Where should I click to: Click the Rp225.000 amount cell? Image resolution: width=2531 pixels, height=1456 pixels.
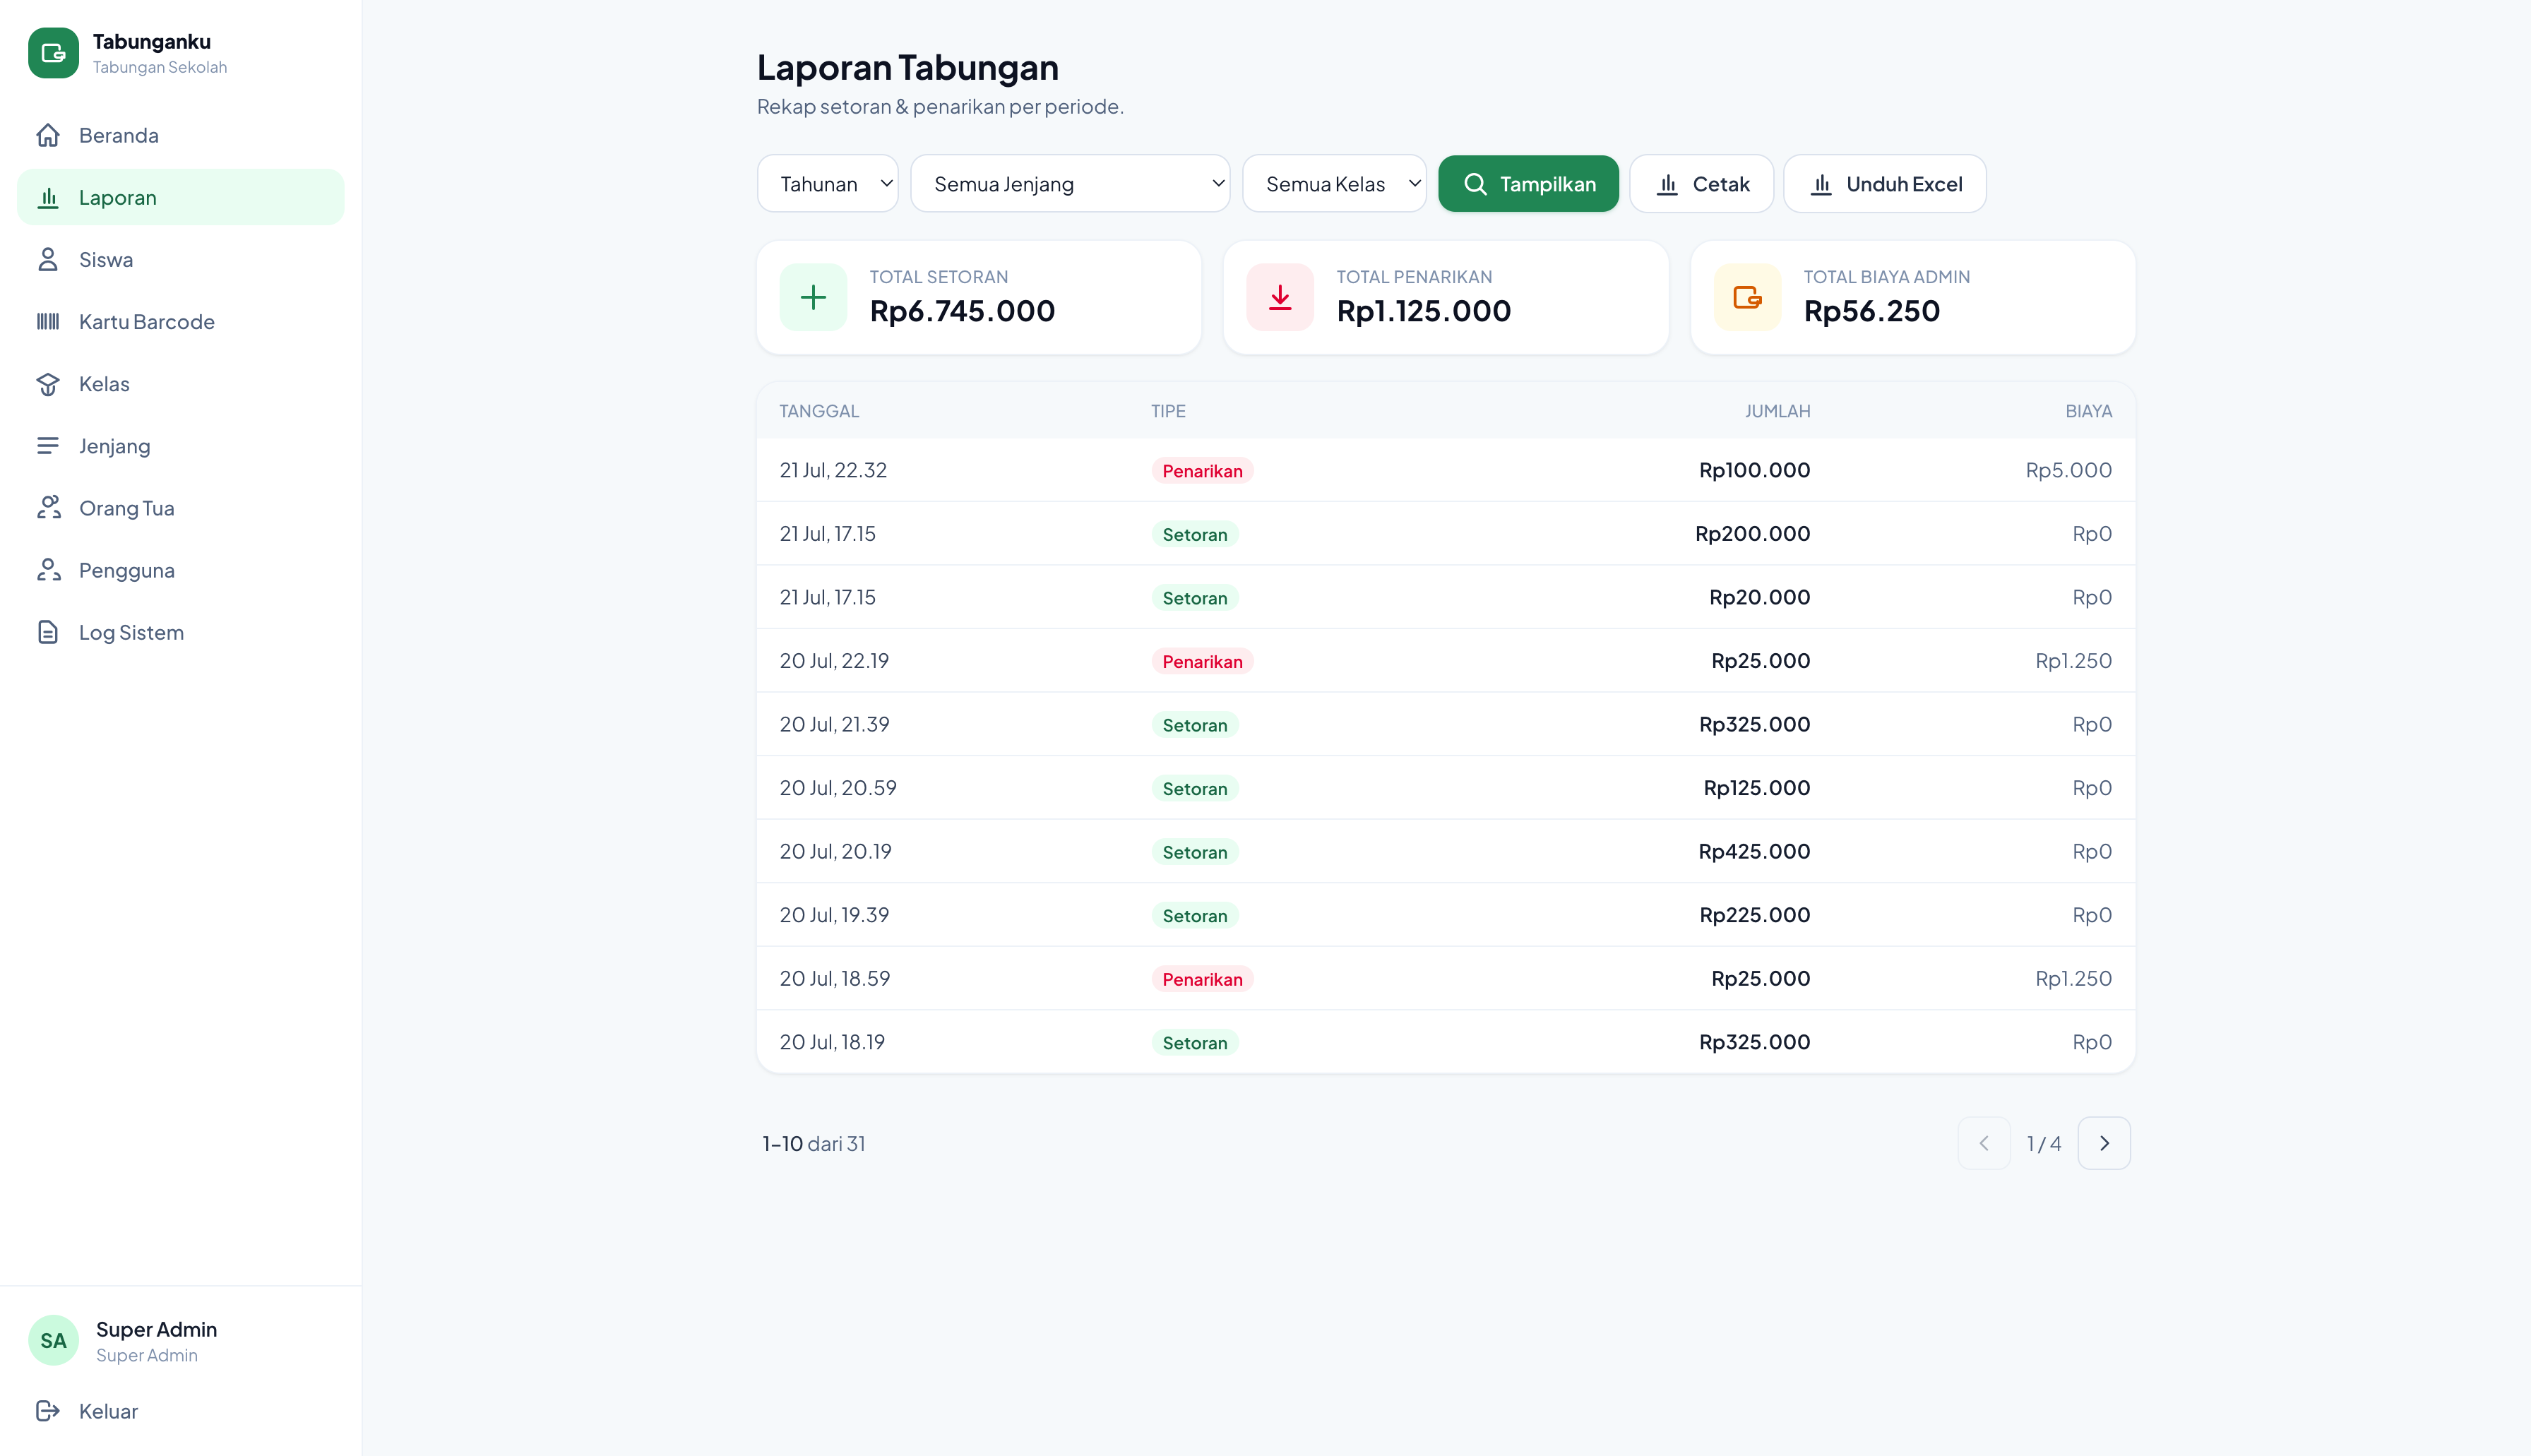[1754, 915]
